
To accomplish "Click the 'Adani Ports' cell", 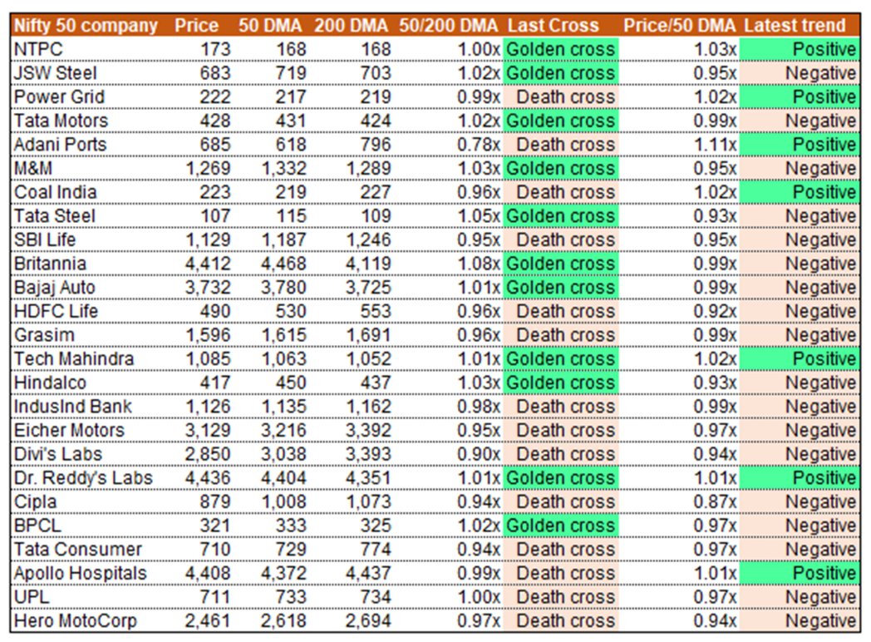I will 60,145.
